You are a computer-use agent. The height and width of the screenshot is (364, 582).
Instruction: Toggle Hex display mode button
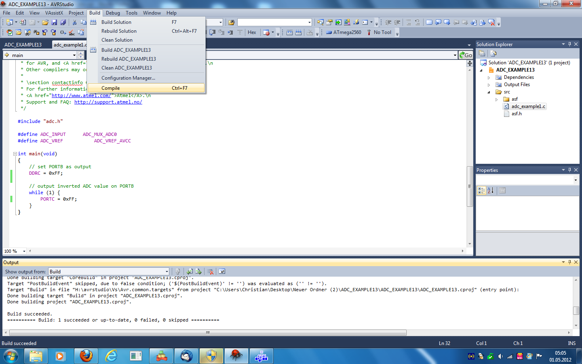click(x=252, y=32)
